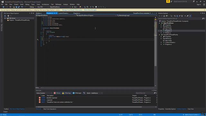Click the Sync with Active Document icon
The height and width of the screenshot is (116, 206).
point(175,16)
